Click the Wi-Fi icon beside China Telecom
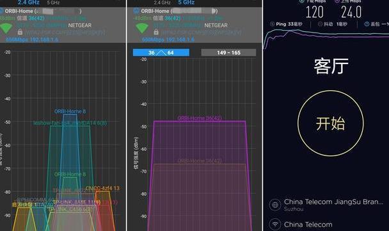The image size is (389, 231). pyautogui.click(x=275, y=224)
